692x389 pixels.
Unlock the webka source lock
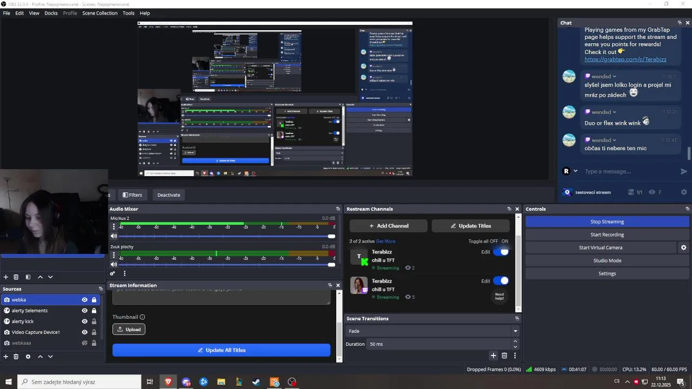[94, 300]
